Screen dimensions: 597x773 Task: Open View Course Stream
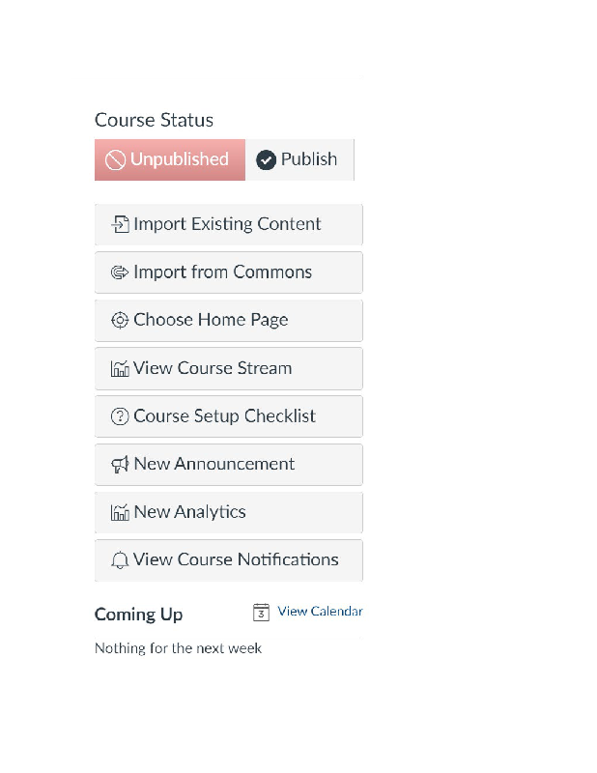pyautogui.click(x=228, y=368)
